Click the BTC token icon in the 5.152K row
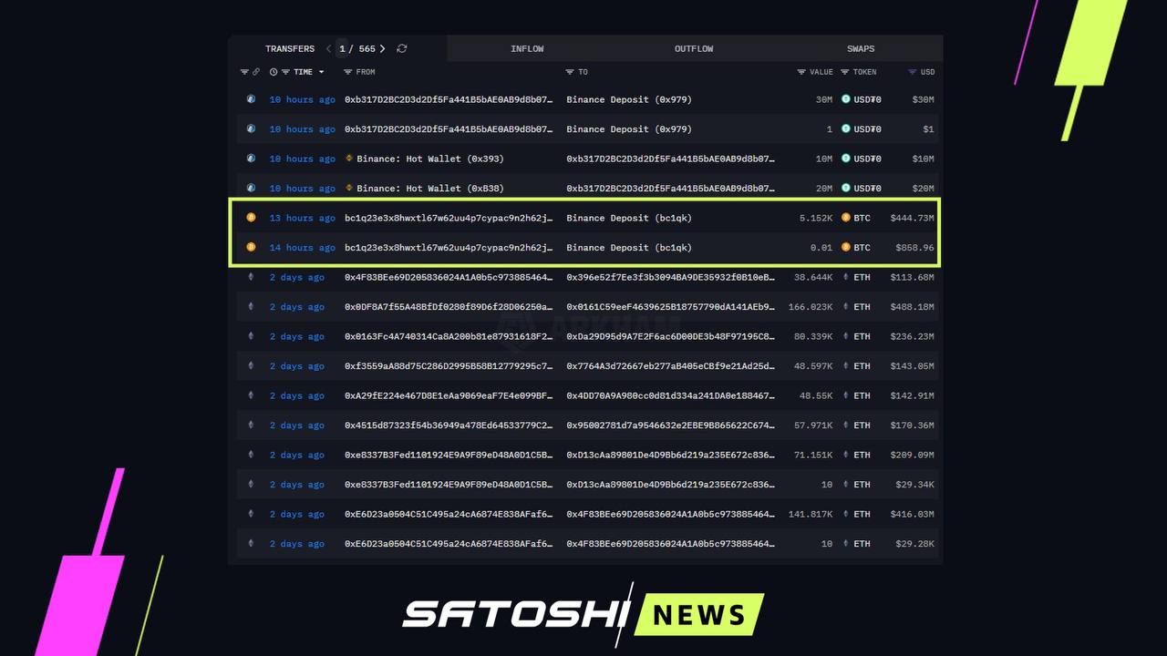1167x656 pixels. click(845, 218)
